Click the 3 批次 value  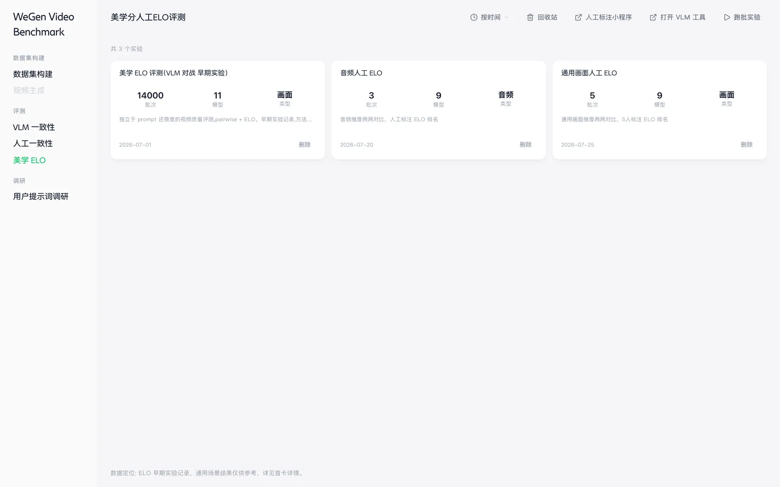click(x=371, y=95)
